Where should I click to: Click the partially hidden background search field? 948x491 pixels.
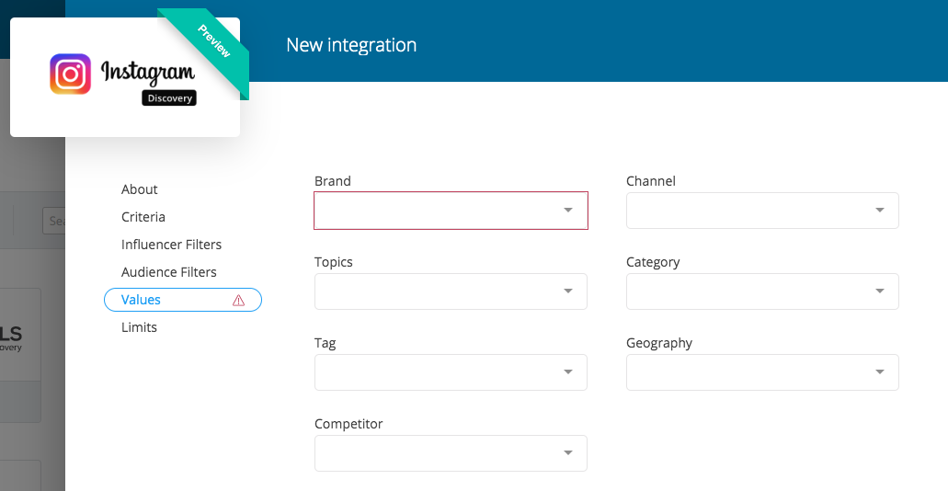point(53,221)
